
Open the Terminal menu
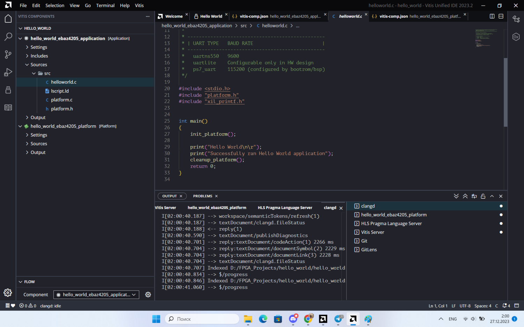(105, 5)
